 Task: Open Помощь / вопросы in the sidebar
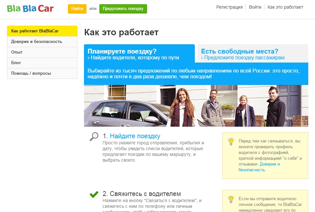coord(42,73)
